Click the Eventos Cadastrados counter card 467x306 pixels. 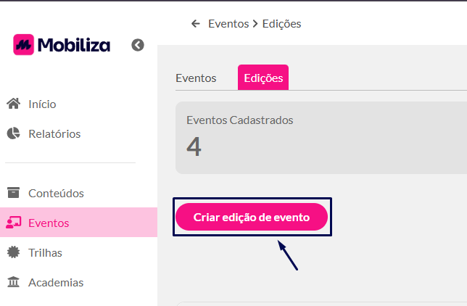point(321,138)
